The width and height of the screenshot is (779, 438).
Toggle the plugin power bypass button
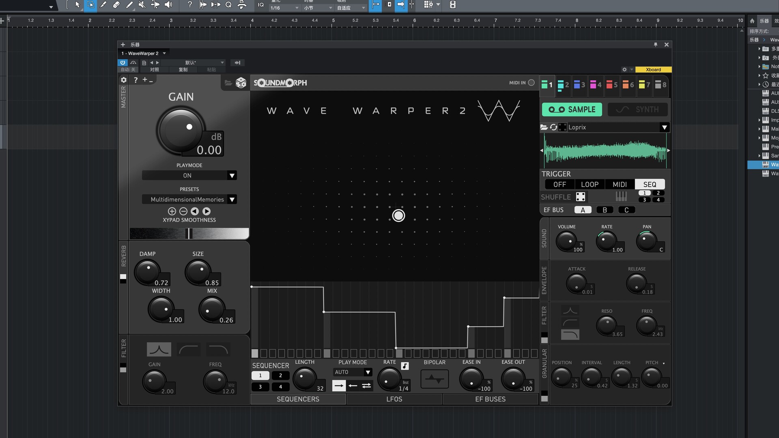(x=123, y=62)
